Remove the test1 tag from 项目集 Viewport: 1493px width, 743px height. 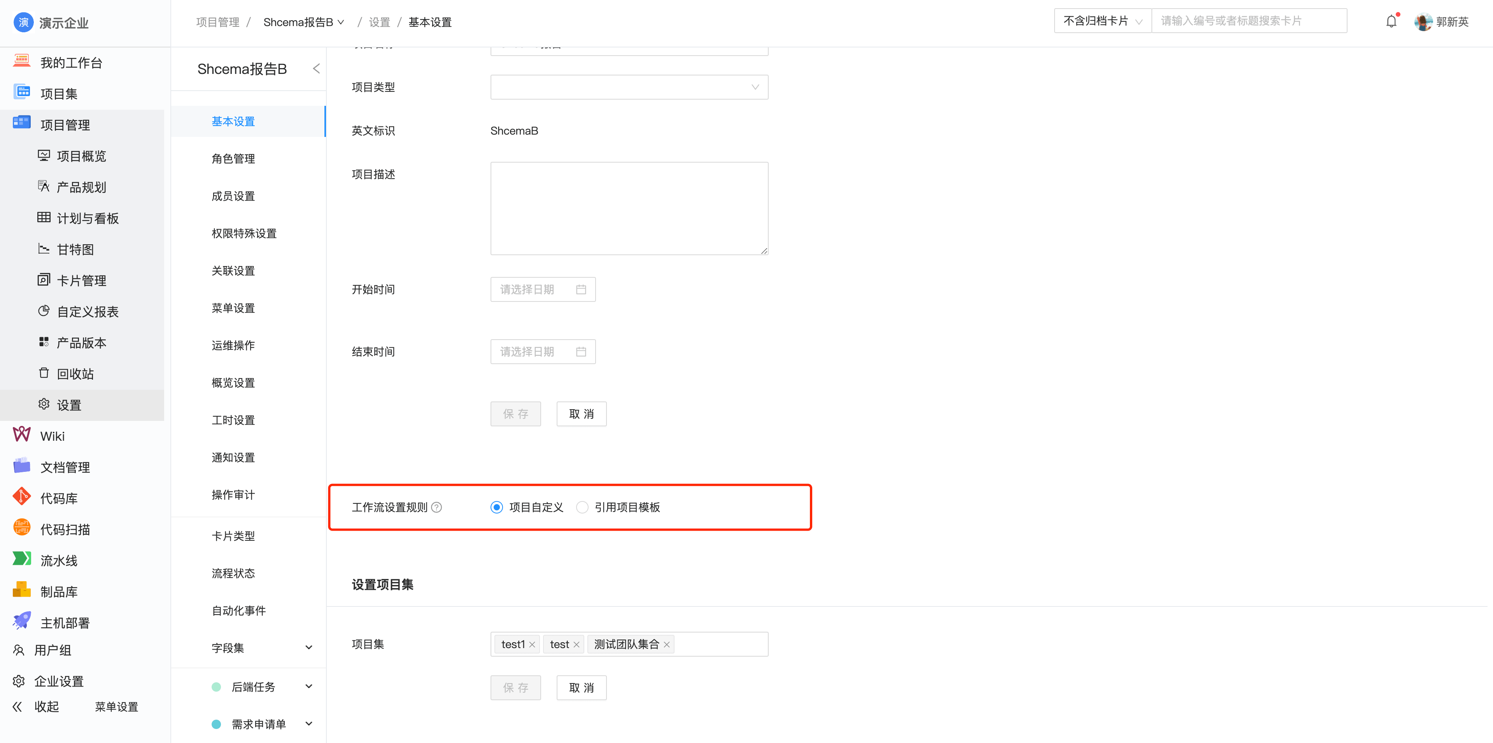pyautogui.click(x=532, y=645)
